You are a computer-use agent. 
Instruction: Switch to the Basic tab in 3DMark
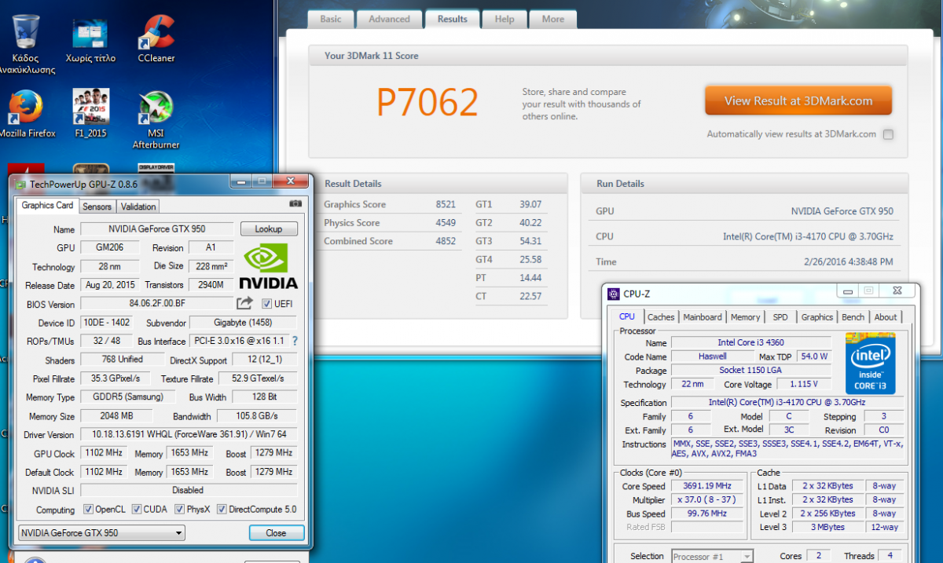(331, 19)
